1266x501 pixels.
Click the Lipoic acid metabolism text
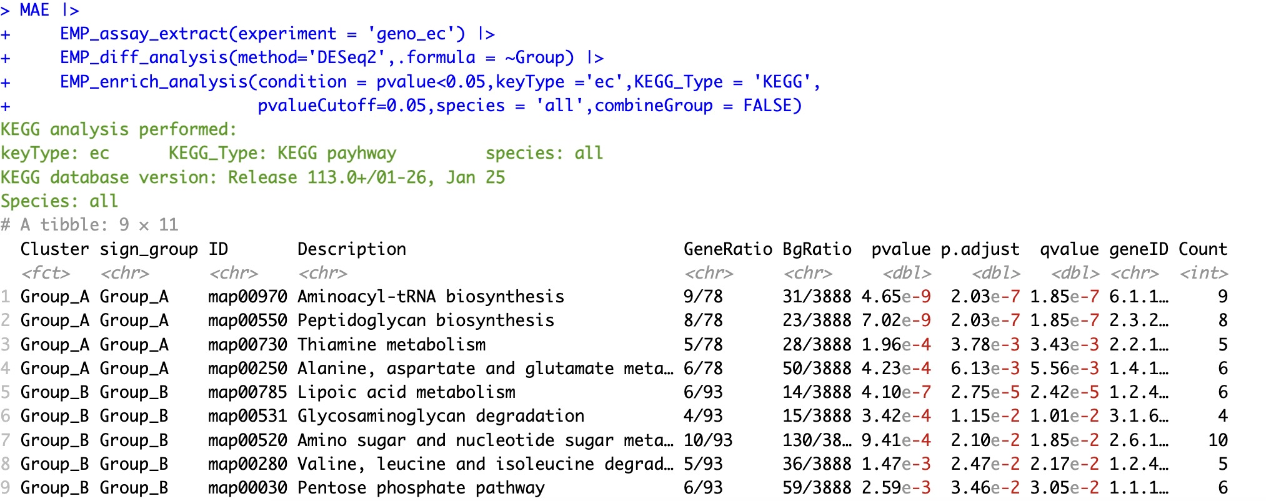pyautogui.click(x=406, y=392)
